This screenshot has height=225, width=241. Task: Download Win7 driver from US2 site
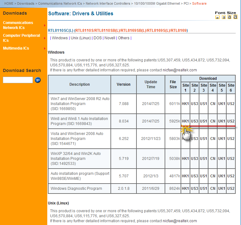231,104
